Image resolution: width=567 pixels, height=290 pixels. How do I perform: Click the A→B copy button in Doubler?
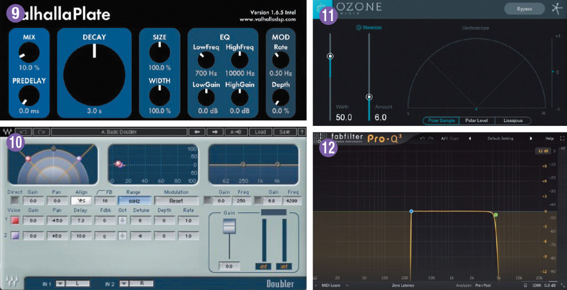coord(236,132)
